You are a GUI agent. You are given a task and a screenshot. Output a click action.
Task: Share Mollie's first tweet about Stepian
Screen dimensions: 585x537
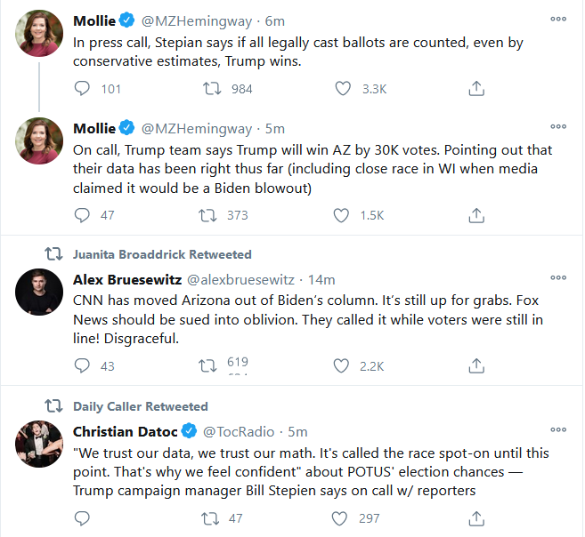[x=476, y=88]
